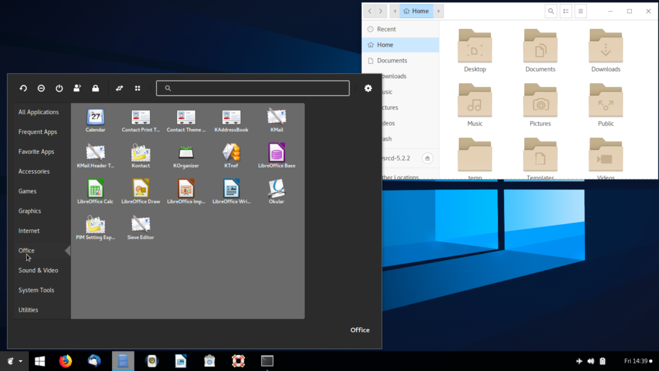Click the application menu search field
Image resolution: width=659 pixels, height=371 pixels.
click(x=252, y=88)
